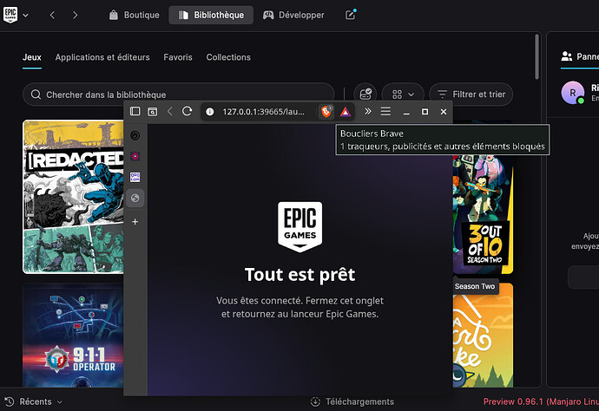Open the Collections tab

click(228, 57)
